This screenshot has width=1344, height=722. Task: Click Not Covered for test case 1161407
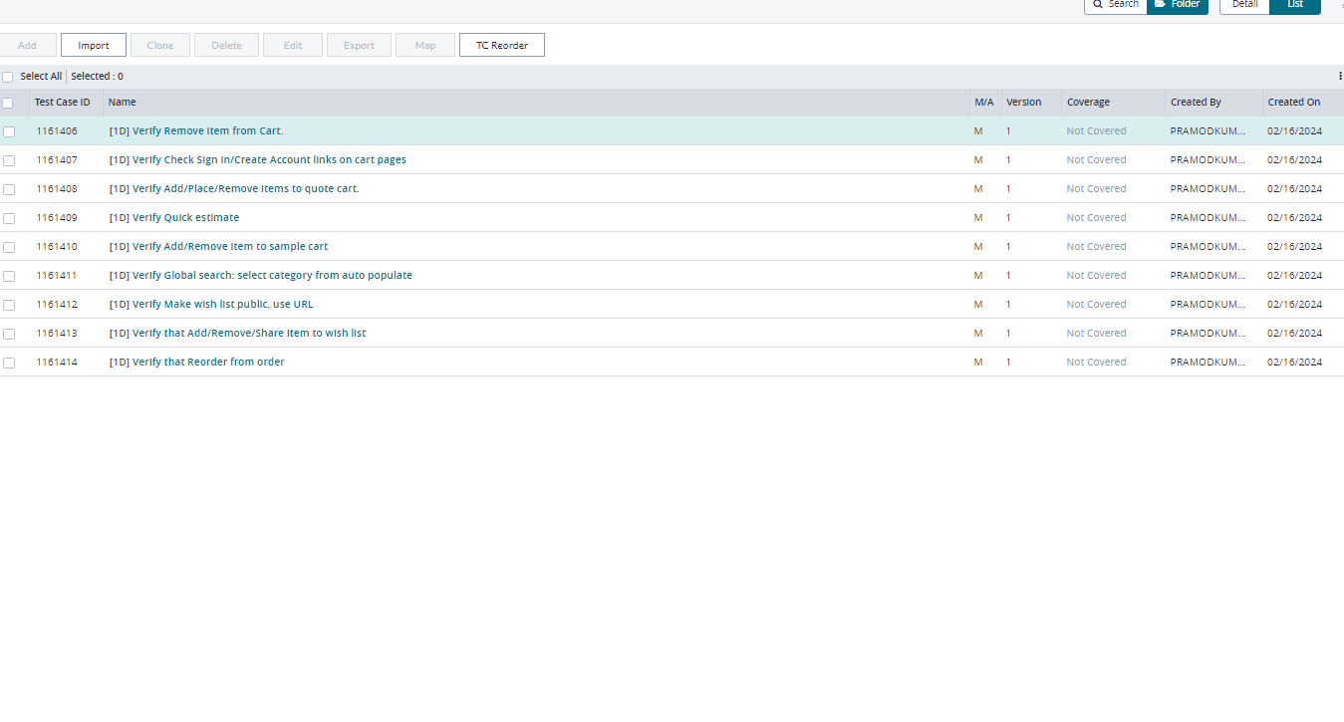(x=1096, y=160)
